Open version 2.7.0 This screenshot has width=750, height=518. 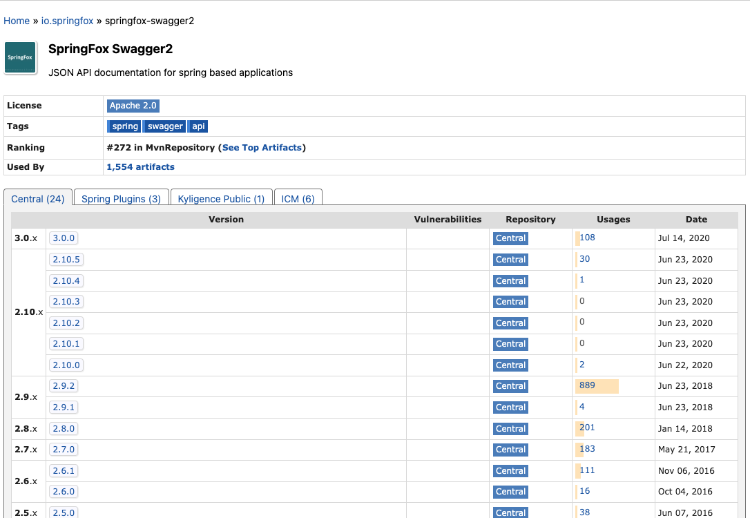click(x=64, y=450)
